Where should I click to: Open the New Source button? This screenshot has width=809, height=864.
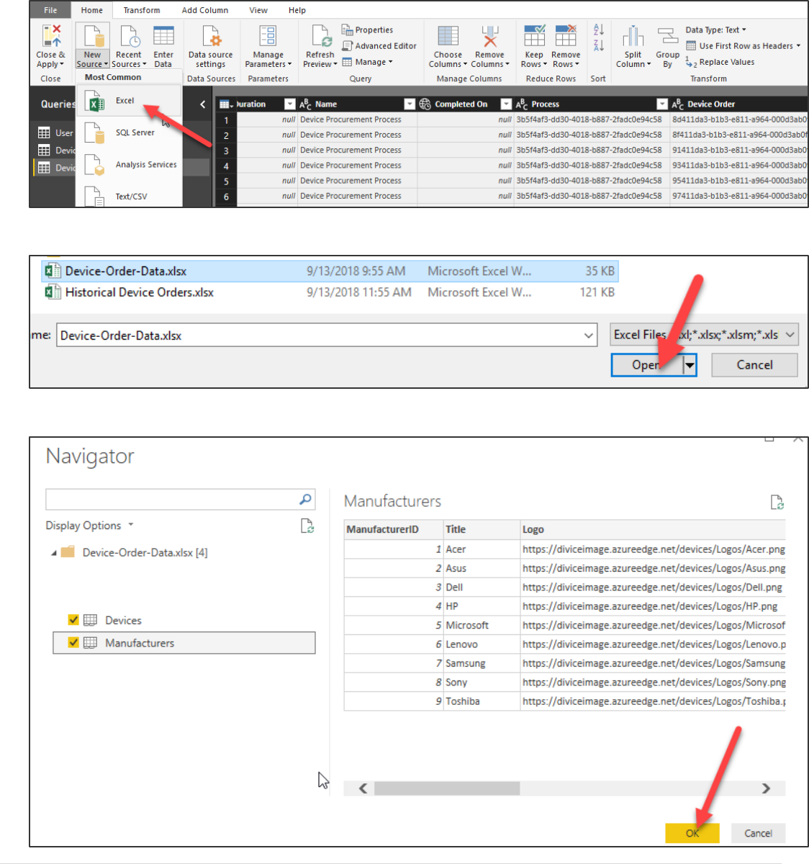(93, 46)
